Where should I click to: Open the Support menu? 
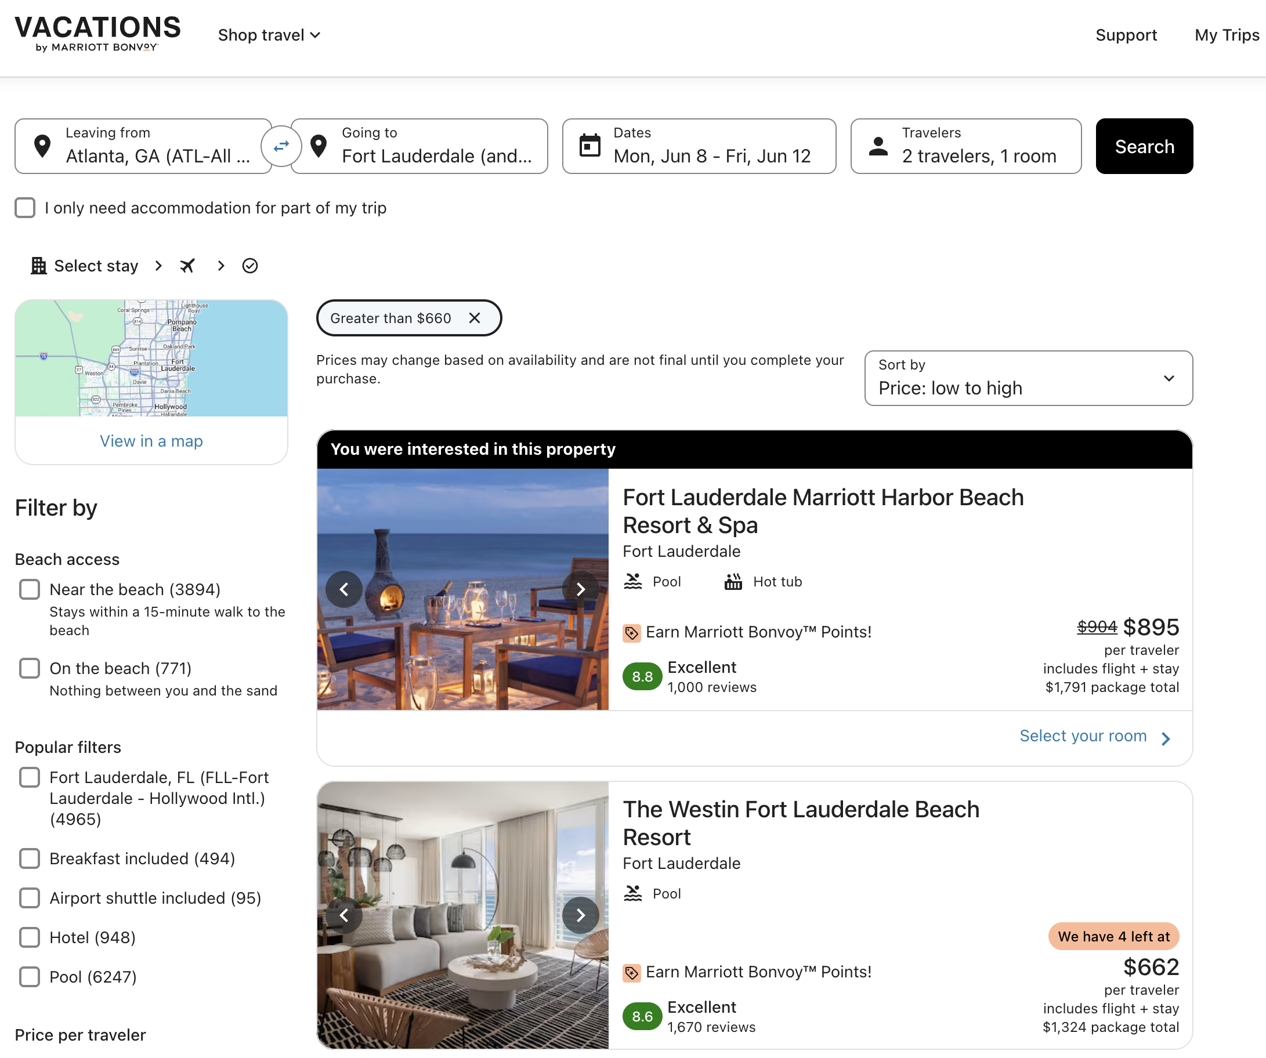coord(1126,34)
